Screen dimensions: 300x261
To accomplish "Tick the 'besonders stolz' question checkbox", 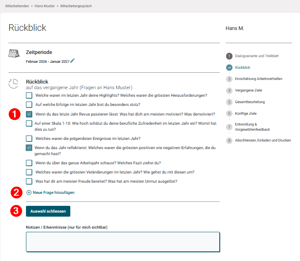I will (29, 105).
